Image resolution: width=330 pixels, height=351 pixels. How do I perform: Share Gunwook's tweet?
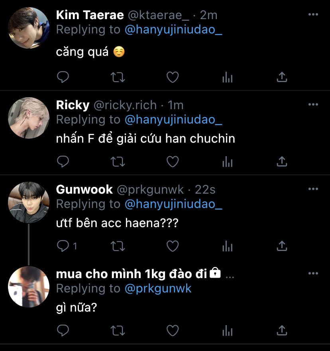click(x=282, y=246)
